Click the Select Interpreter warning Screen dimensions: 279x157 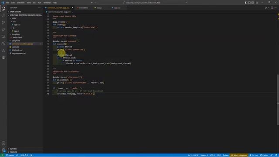239,155
